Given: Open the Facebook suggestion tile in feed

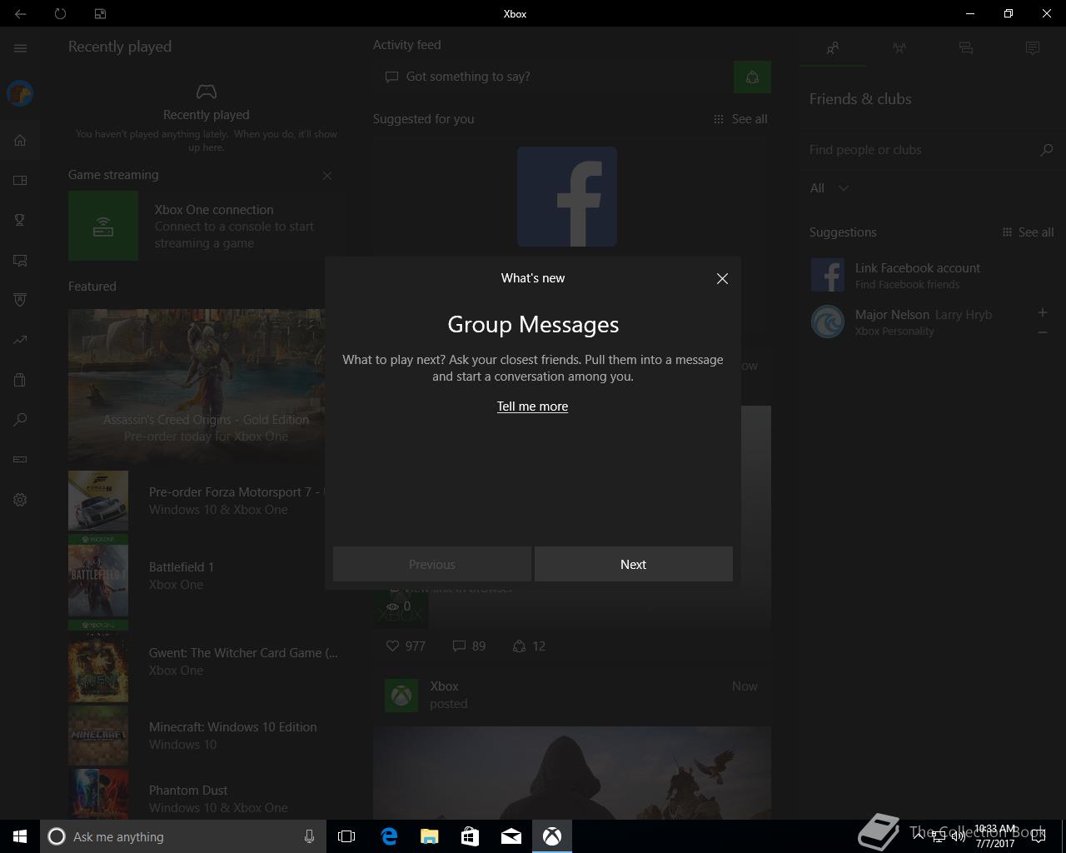Looking at the screenshot, I should pyautogui.click(x=567, y=197).
